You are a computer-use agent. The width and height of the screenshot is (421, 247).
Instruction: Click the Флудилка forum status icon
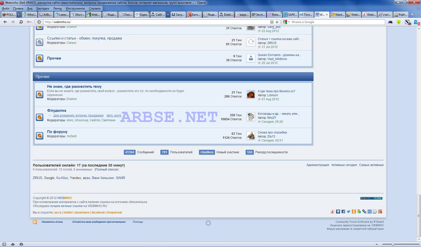tap(40, 117)
